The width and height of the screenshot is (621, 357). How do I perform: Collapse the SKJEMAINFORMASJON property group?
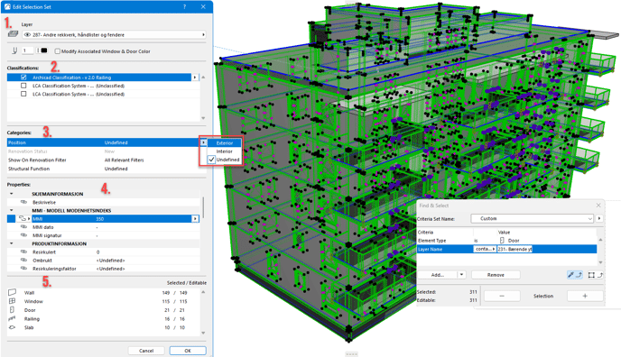point(12,194)
